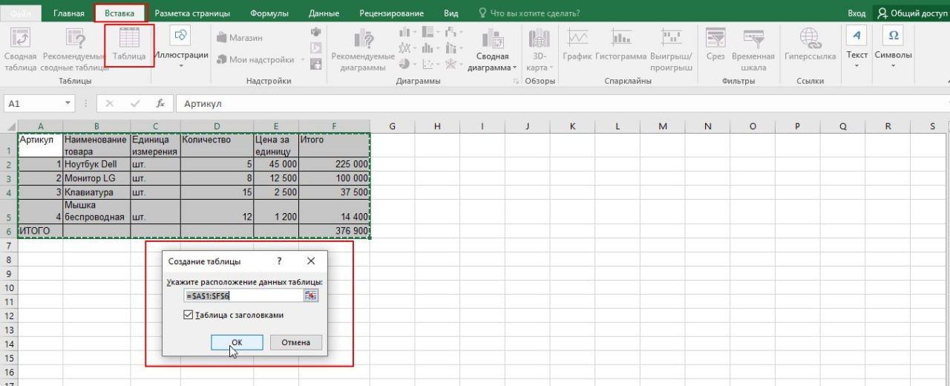The height and width of the screenshot is (386, 950).
Task: Open the Текст group icon
Action: click(857, 35)
